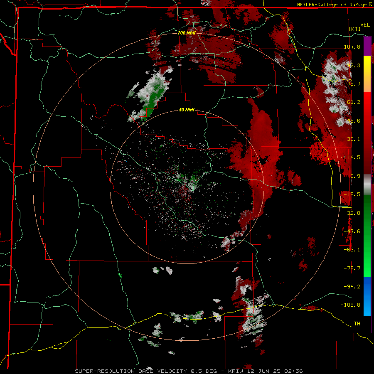374x374 pixels.
Task: Click the Super-Resolution Base Velocity caption
Action: click(189, 371)
